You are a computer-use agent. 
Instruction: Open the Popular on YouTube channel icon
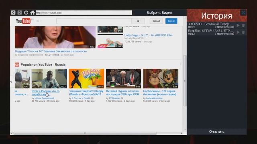pyautogui.click(x=17, y=65)
